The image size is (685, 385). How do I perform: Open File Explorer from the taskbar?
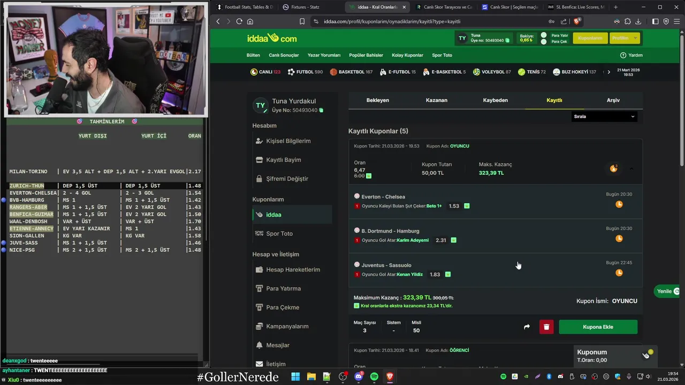click(x=311, y=377)
